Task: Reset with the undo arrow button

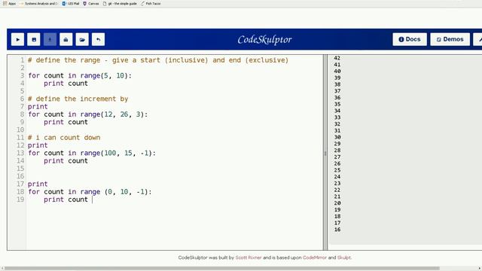Action: 98,39
